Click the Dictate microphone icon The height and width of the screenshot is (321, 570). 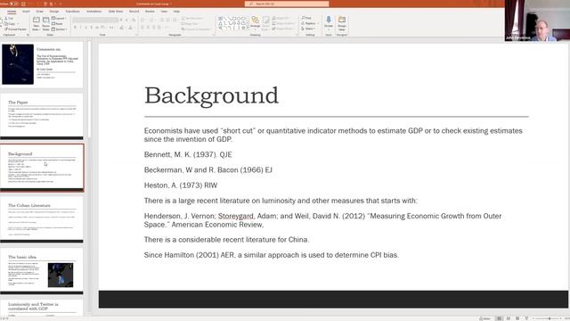tap(329, 22)
